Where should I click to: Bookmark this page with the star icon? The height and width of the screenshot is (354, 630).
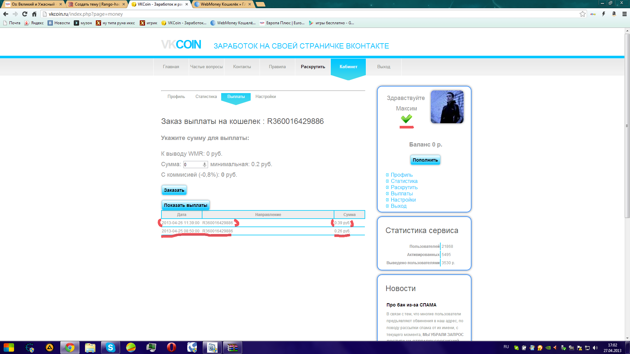pyautogui.click(x=582, y=14)
